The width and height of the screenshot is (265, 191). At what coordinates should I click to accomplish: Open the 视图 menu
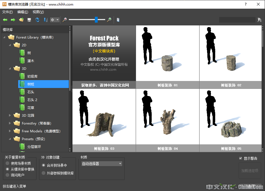38,12
